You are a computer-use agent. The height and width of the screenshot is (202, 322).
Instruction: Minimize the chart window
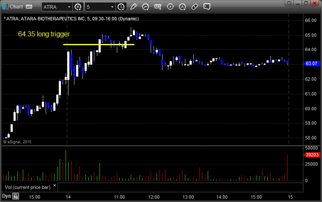pyautogui.click(x=298, y=3)
